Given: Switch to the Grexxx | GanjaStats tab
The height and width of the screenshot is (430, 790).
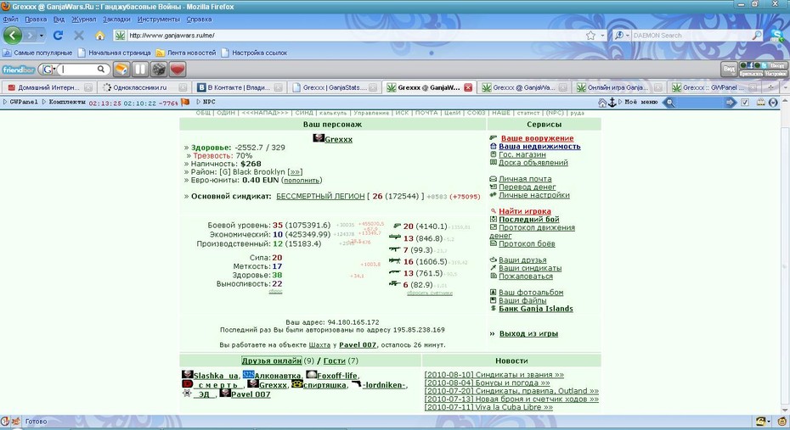Looking at the screenshot, I should click(x=334, y=87).
